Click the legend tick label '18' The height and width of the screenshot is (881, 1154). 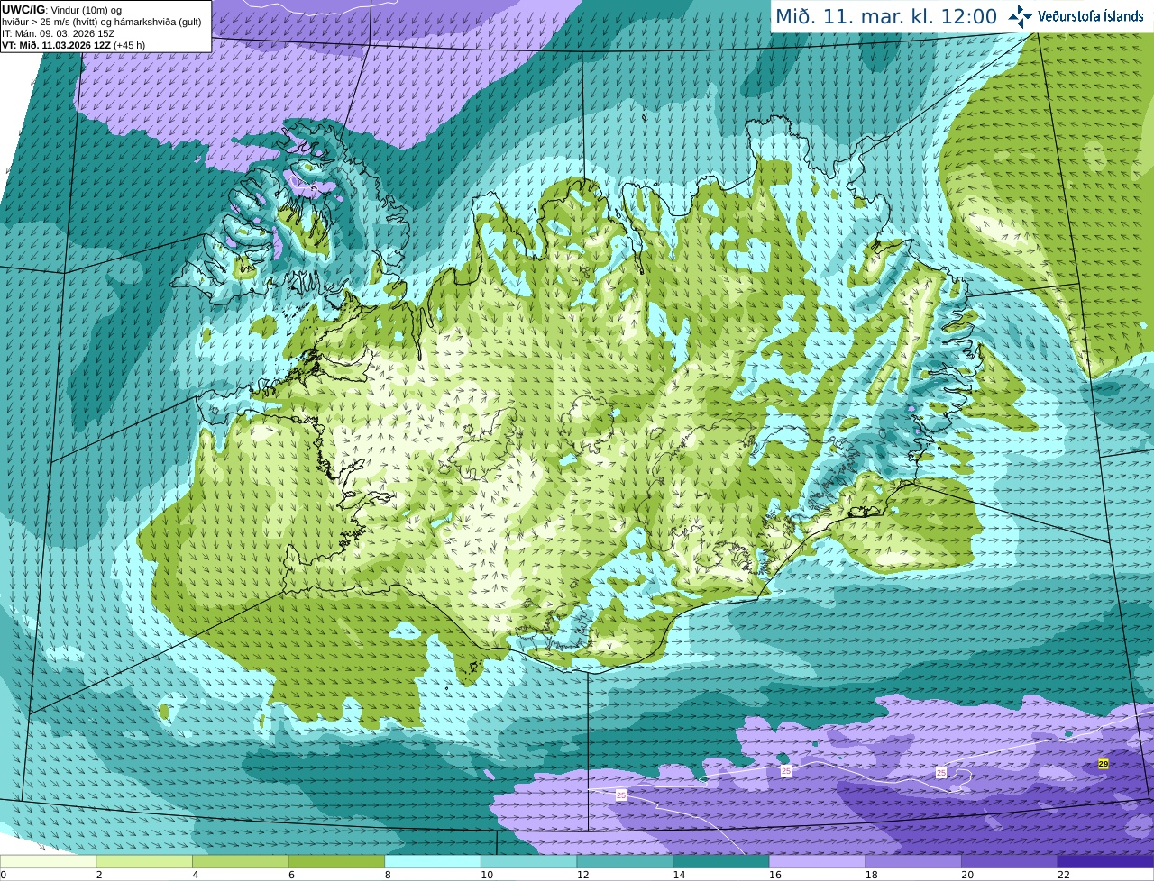point(872,875)
